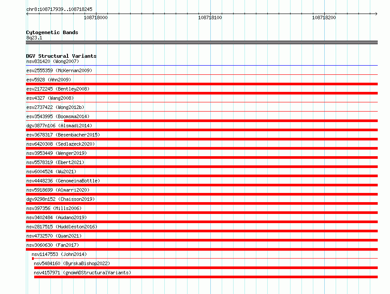
Task: Click the nsv5484160 (ByrskaBishop2022) label
Action: coord(72,263)
